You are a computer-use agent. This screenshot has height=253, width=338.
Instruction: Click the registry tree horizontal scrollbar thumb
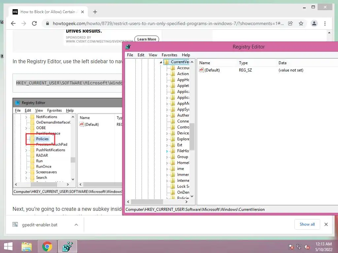pyautogui.click(x=147, y=202)
